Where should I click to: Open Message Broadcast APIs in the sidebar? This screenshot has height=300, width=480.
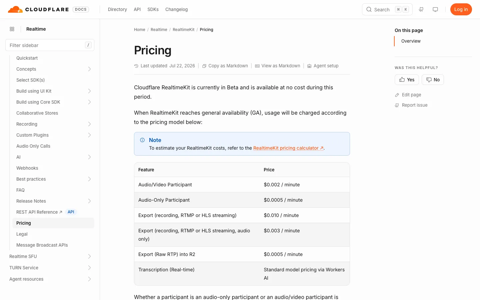click(x=42, y=245)
